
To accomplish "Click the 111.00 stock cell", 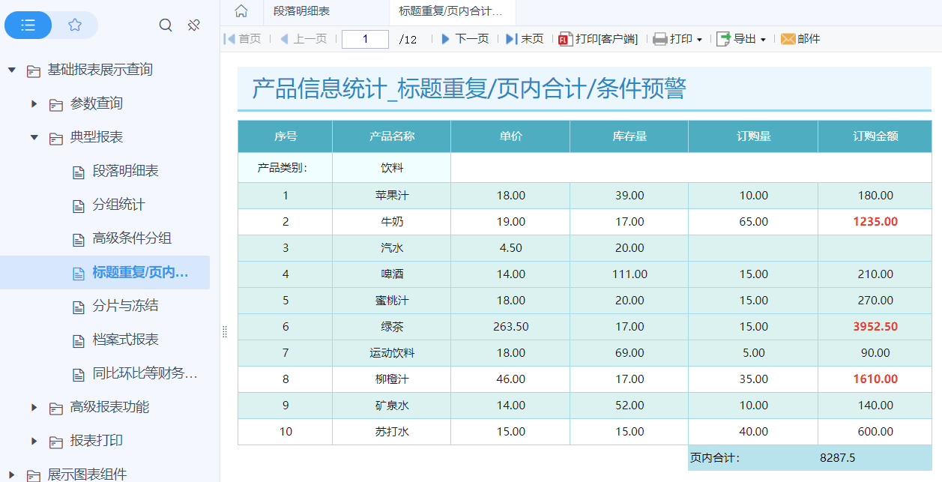I will point(629,274).
